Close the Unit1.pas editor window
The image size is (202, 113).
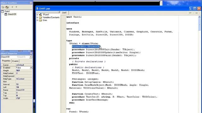[199, 8]
